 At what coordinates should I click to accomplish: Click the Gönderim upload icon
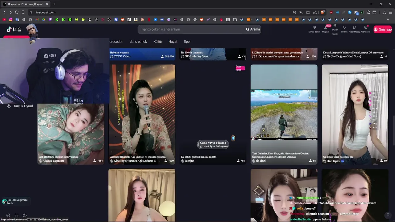366,29
